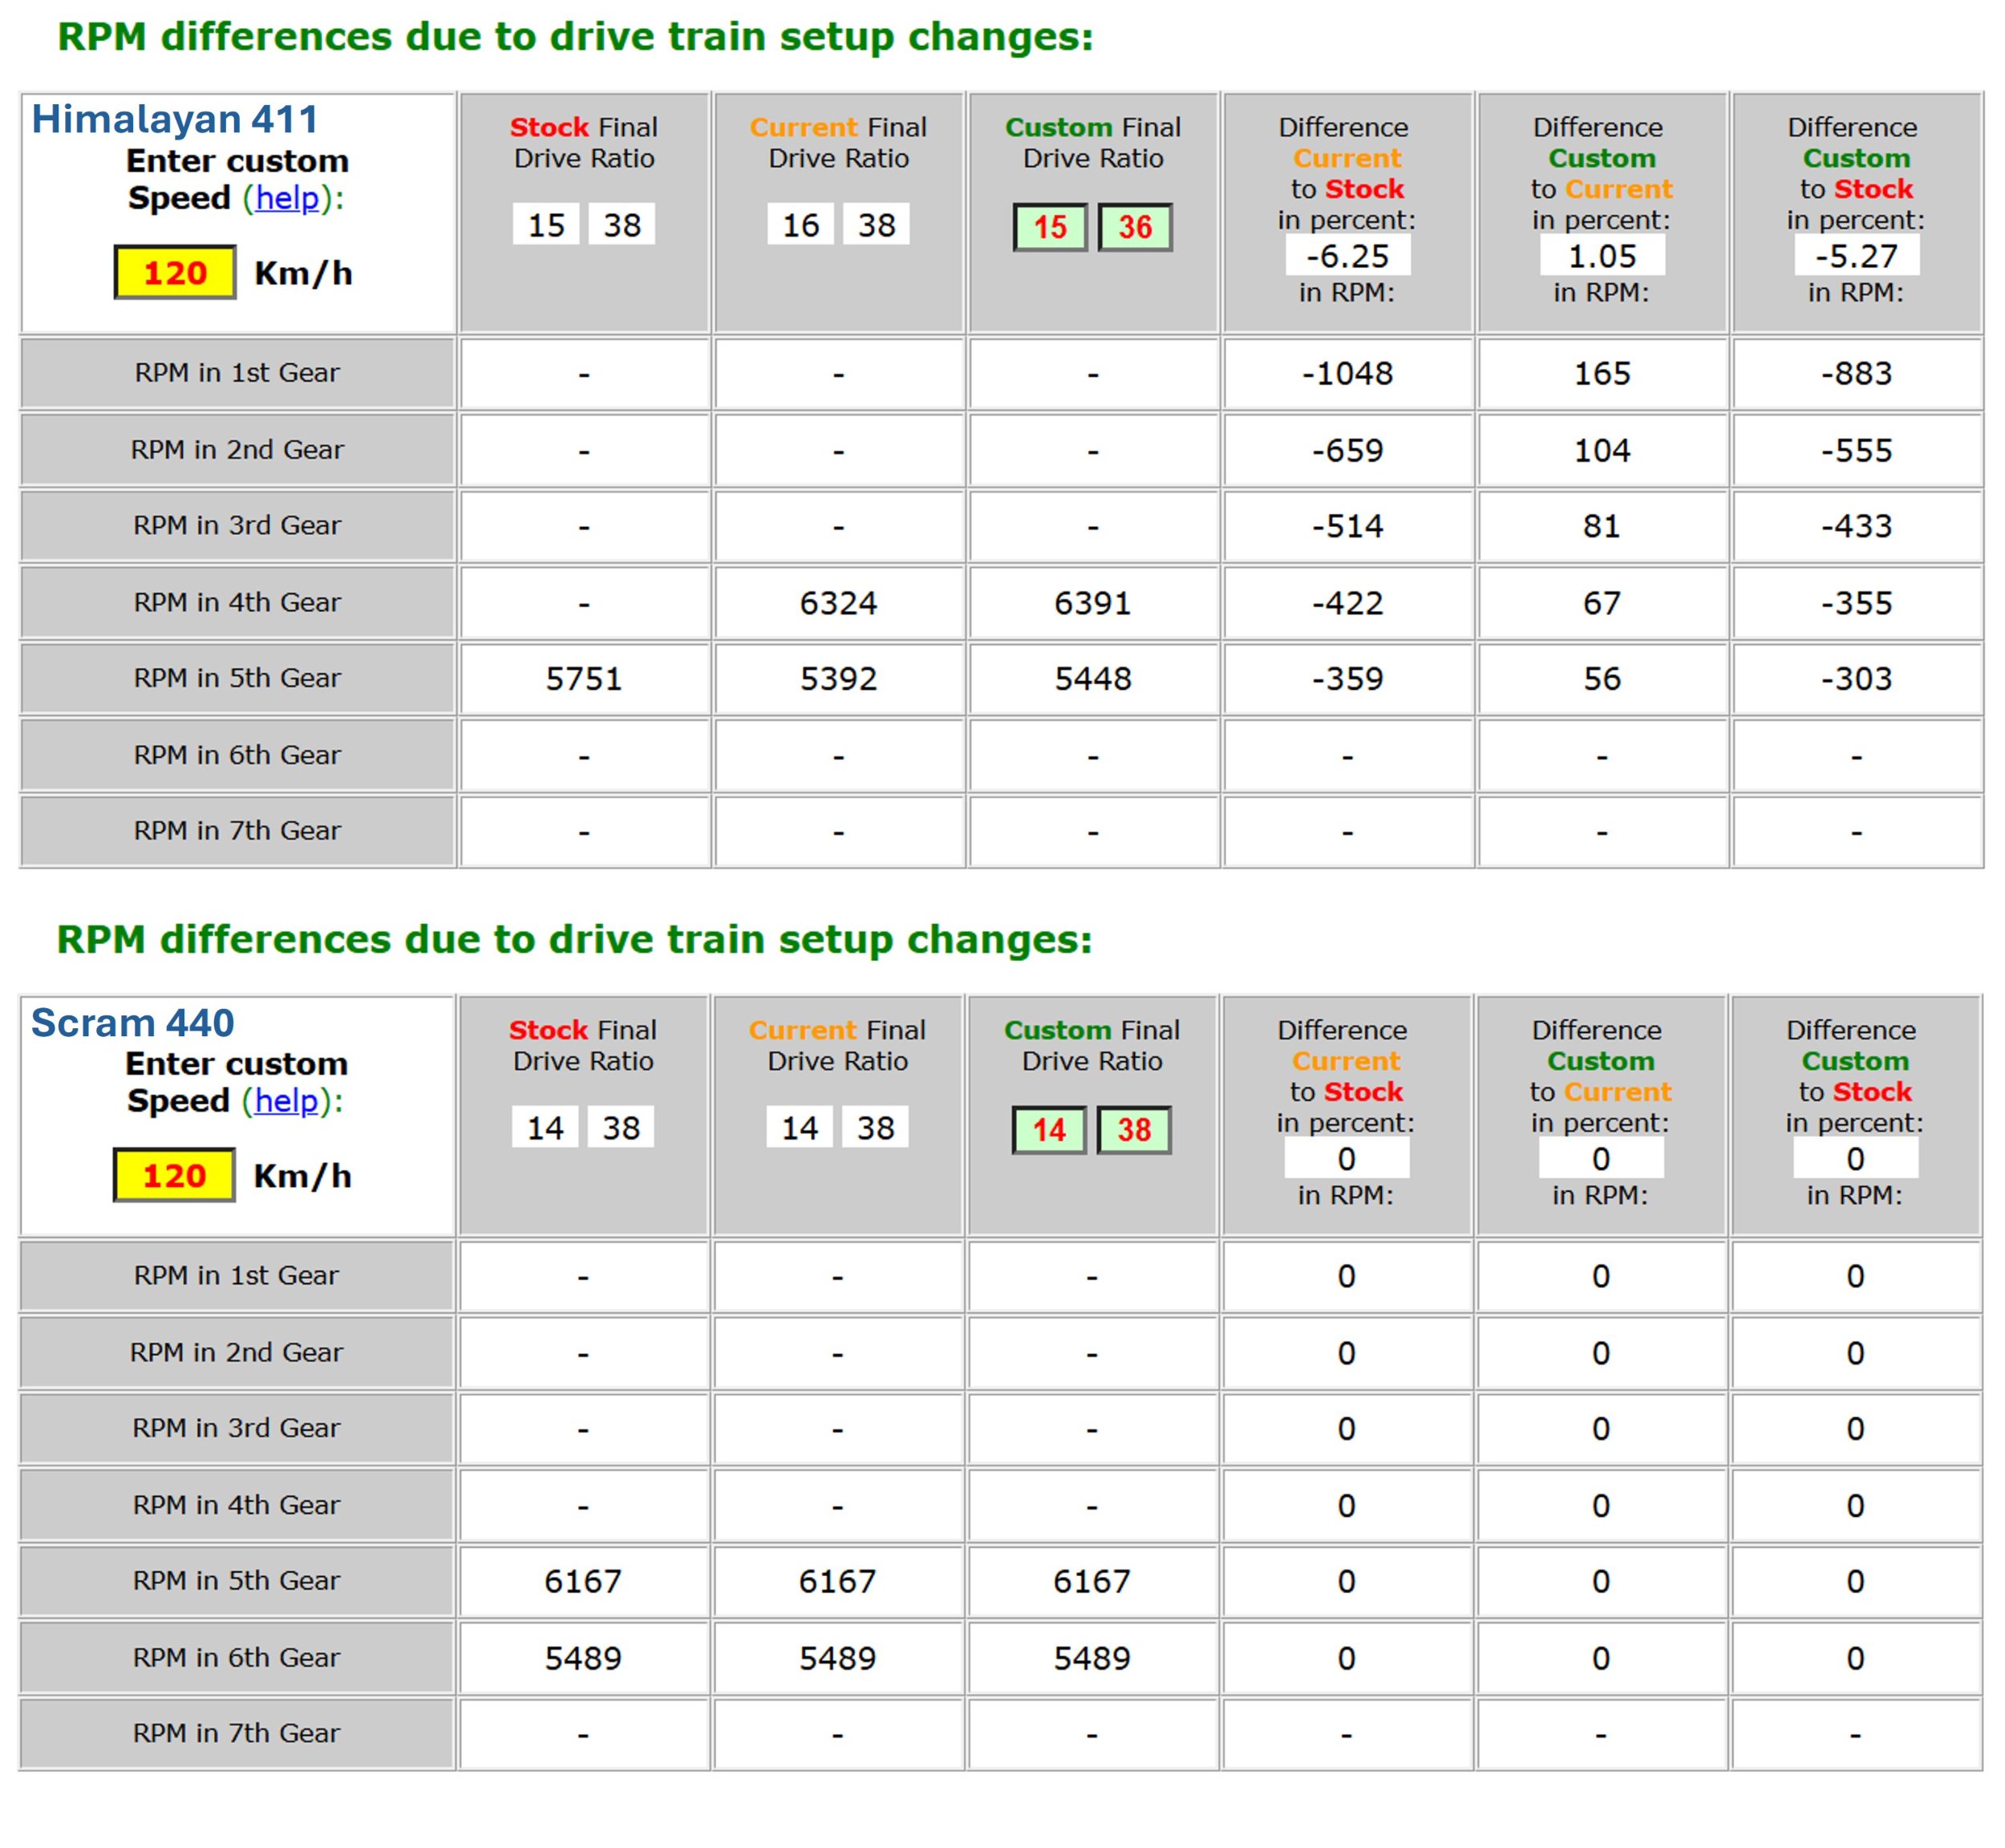
Task: Click 5489 in Scram 440 Stock column
Action: (x=583, y=1659)
